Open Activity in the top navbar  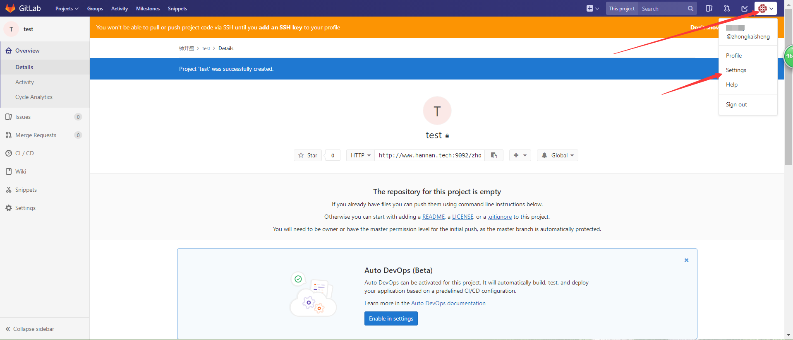120,8
